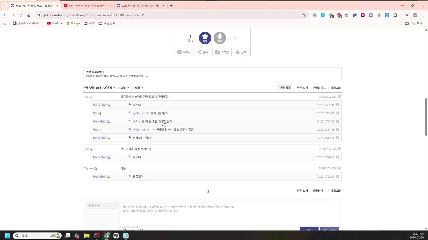Open File Explorer from taskbar

point(87,236)
